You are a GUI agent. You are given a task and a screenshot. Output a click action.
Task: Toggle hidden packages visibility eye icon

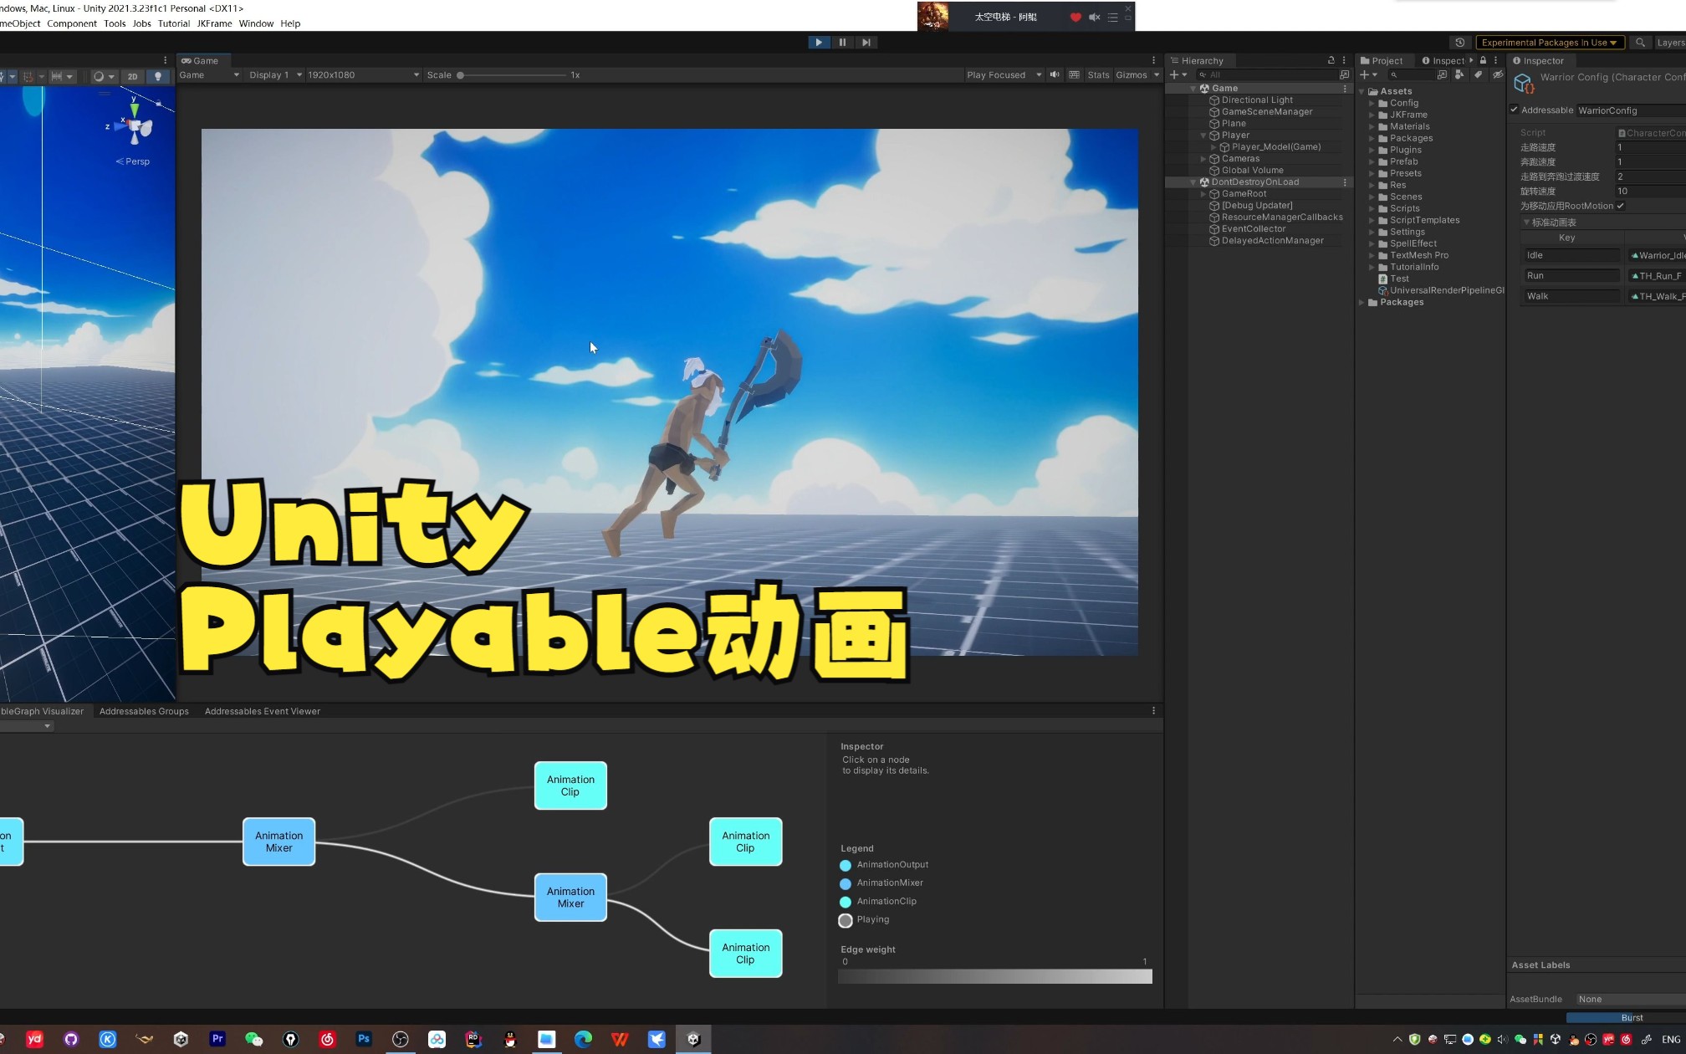point(1497,74)
